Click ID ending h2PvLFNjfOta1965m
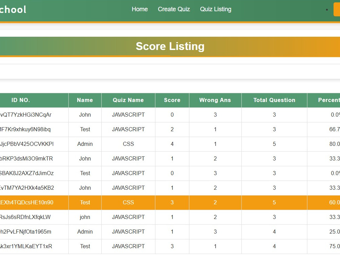Screen dimensions: 340x255 [x=26, y=232]
